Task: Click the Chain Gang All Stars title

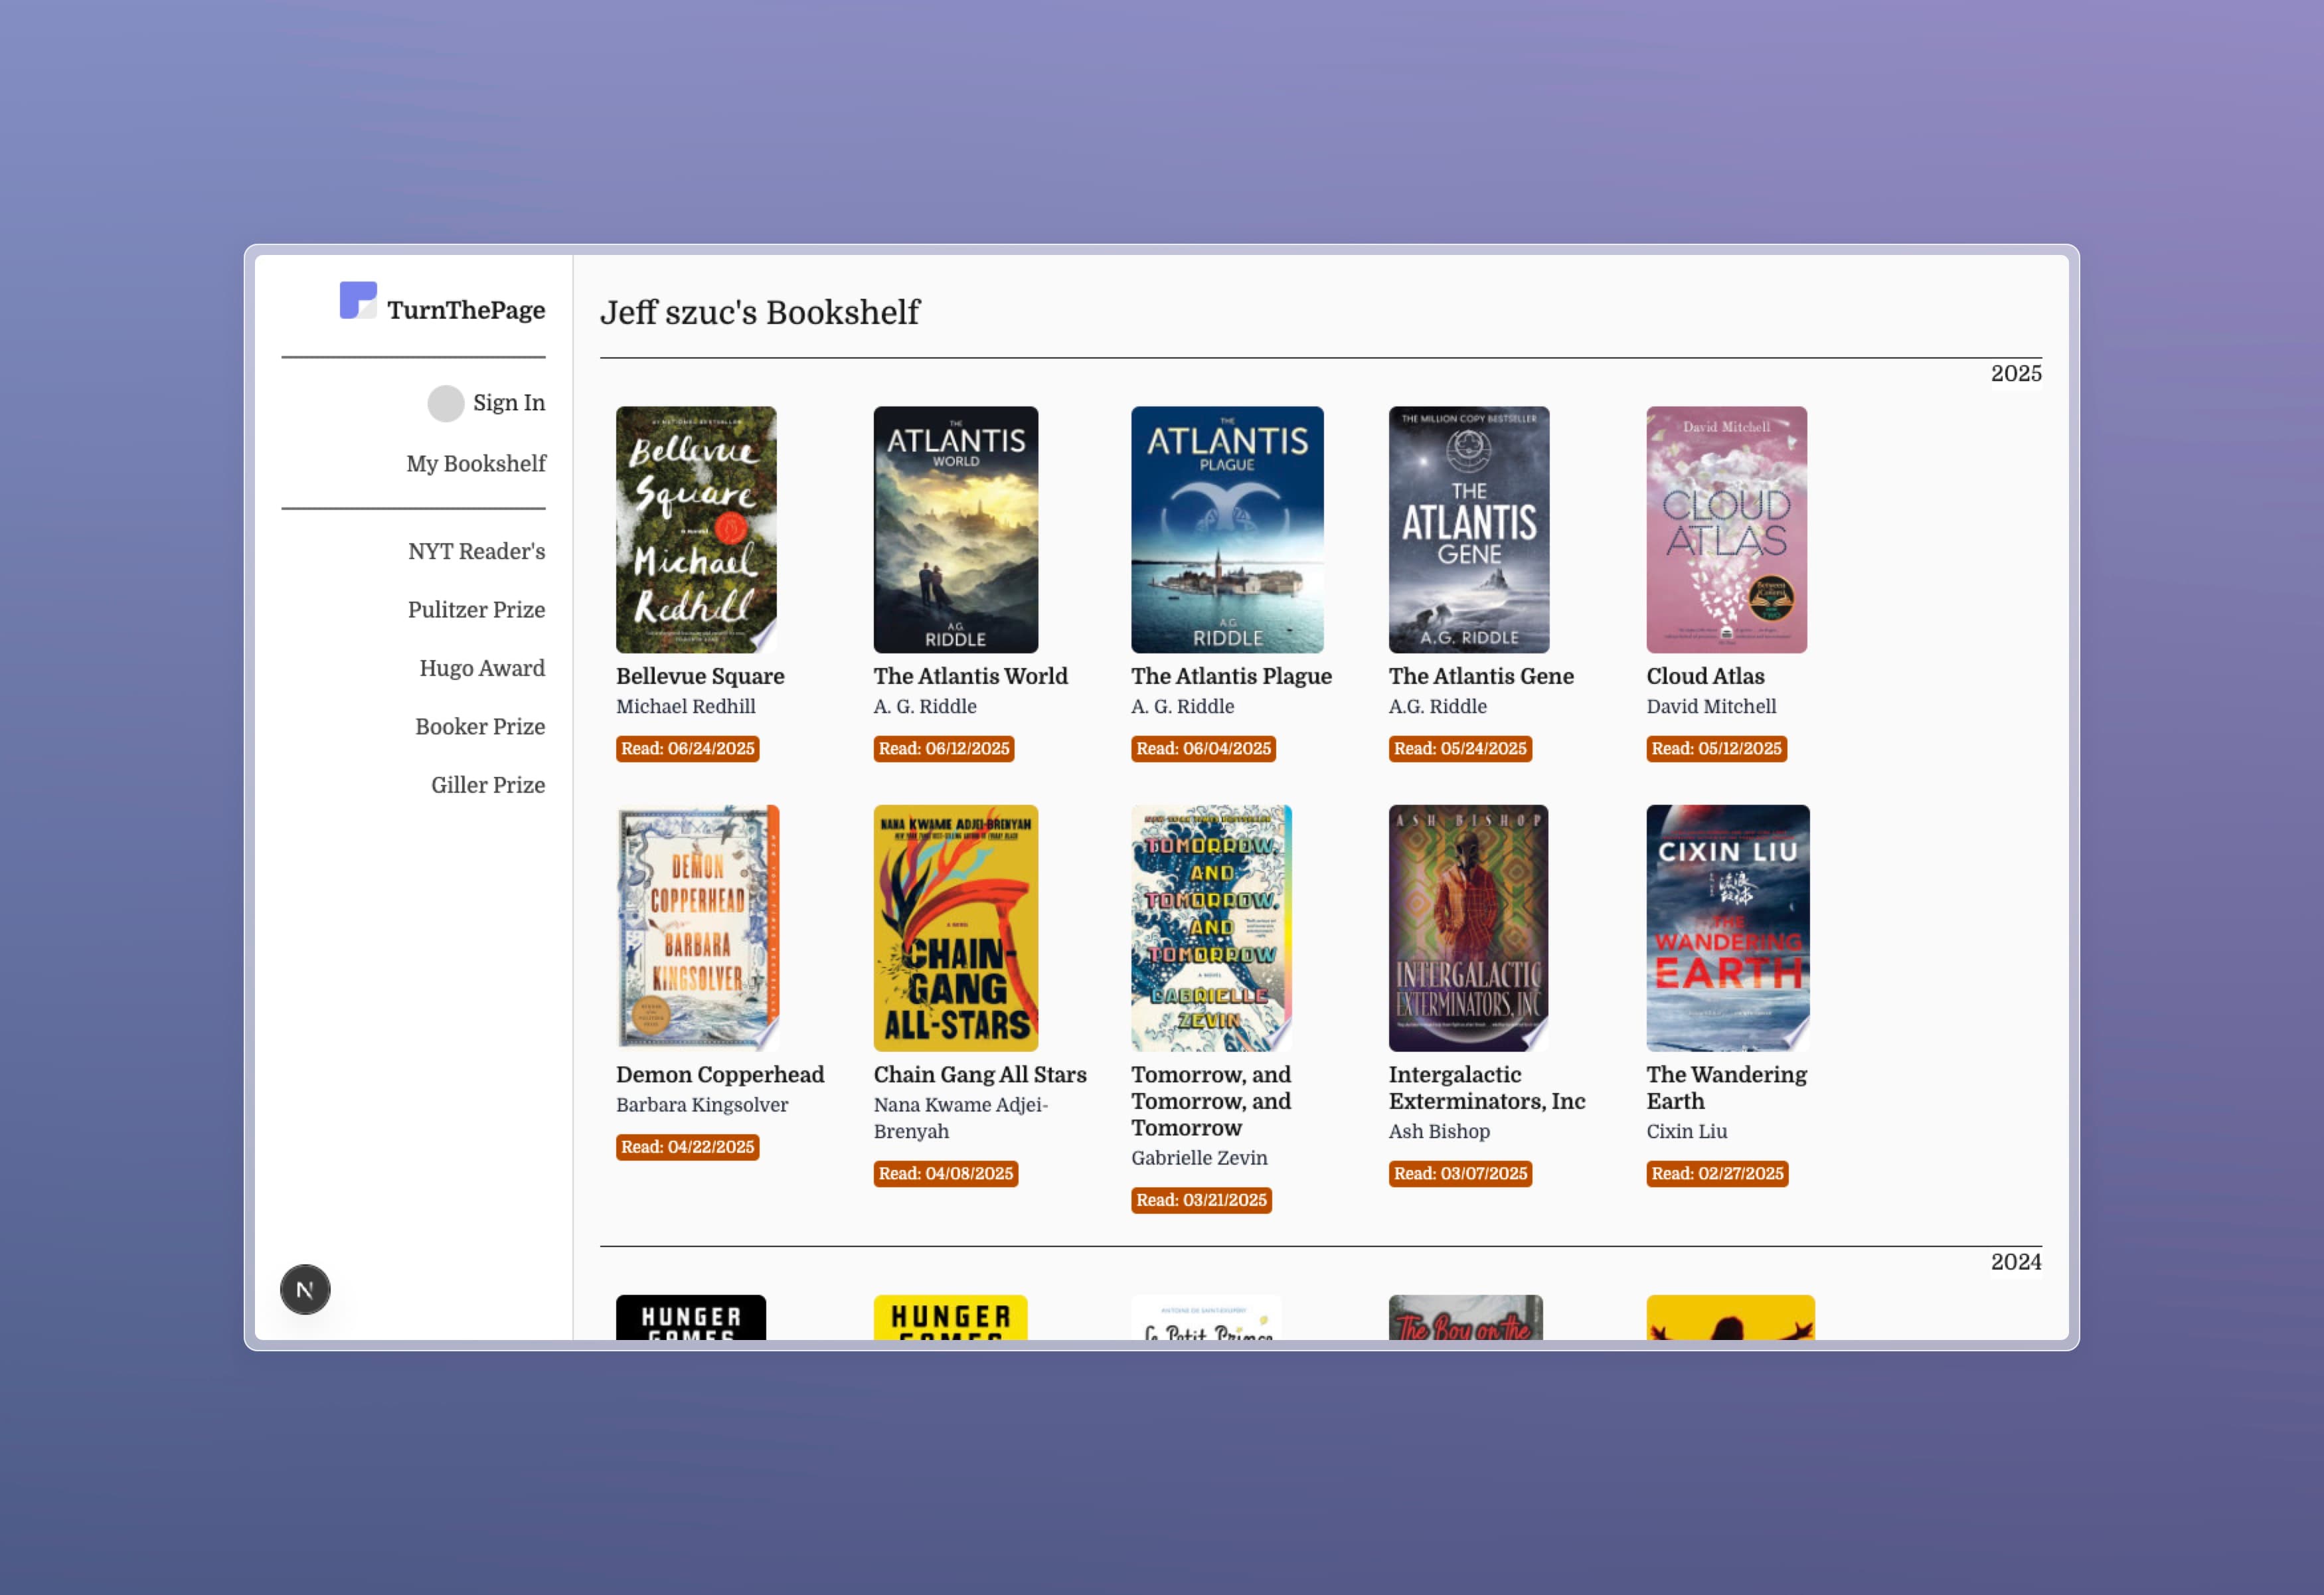Action: pyautogui.click(x=980, y=1074)
